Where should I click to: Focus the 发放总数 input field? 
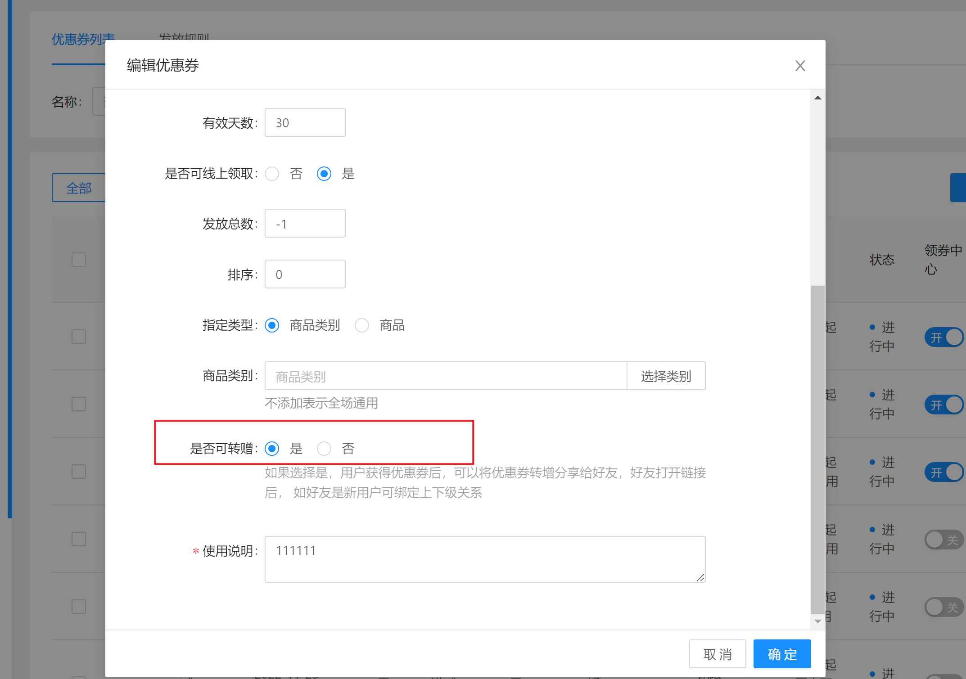(305, 224)
